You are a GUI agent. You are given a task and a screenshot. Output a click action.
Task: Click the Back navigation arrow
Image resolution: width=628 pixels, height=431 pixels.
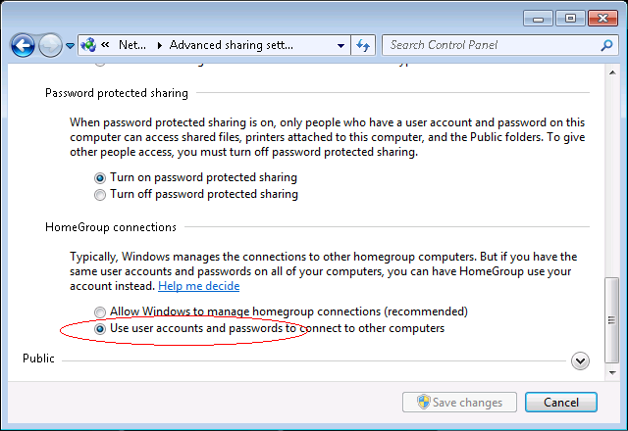point(23,45)
